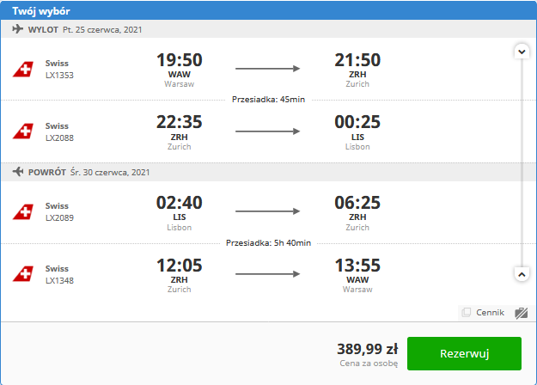This screenshot has height=385, width=537.
Task: Click arrival time 13:55 in Warsaw
Action: [x=357, y=266]
